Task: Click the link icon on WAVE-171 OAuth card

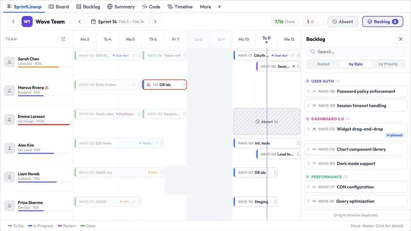Action: pos(293,55)
